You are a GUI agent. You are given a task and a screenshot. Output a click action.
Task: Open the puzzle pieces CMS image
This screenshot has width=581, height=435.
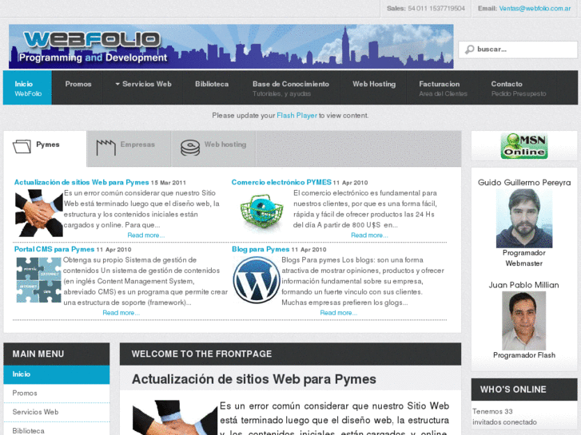38,280
